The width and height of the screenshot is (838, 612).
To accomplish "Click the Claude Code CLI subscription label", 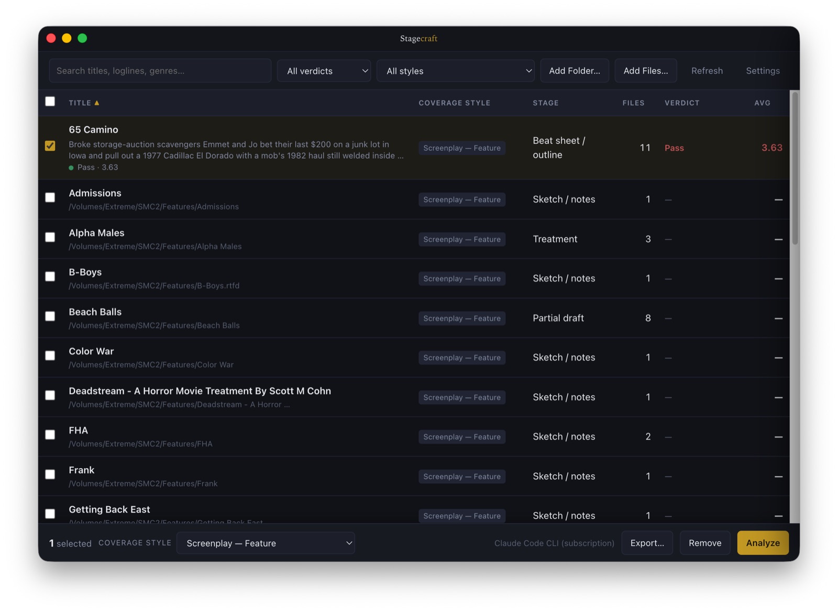I will [x=554, y=543].
